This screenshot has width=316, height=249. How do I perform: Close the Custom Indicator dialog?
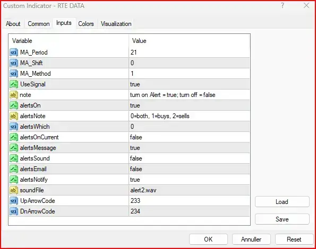click(x=306, y=5)
